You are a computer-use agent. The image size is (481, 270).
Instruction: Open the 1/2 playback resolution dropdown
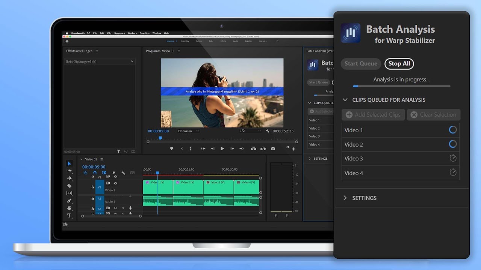point(250,131)
